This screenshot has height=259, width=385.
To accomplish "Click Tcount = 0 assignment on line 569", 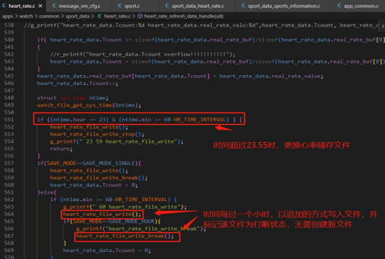I will point(107,251).
